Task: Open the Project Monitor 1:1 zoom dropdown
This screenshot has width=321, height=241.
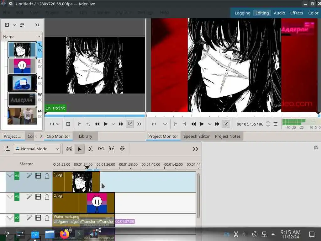Action: [x=159, y=124]
